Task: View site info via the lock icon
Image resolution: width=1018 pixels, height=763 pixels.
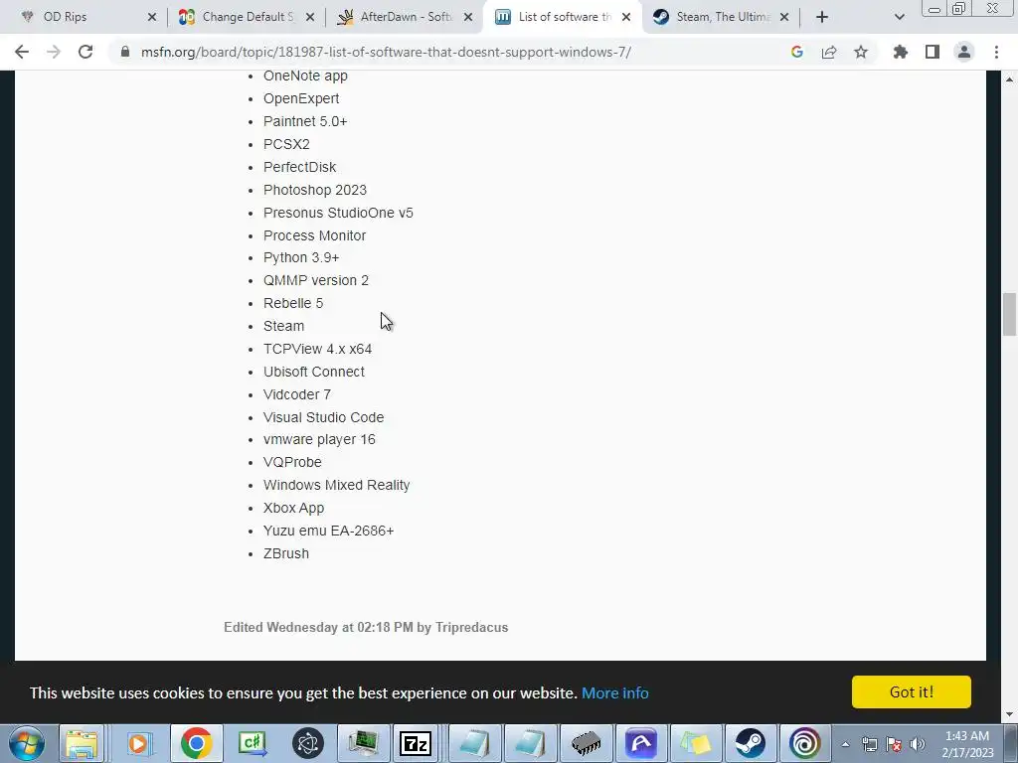Action: click(x=125, y=52)
